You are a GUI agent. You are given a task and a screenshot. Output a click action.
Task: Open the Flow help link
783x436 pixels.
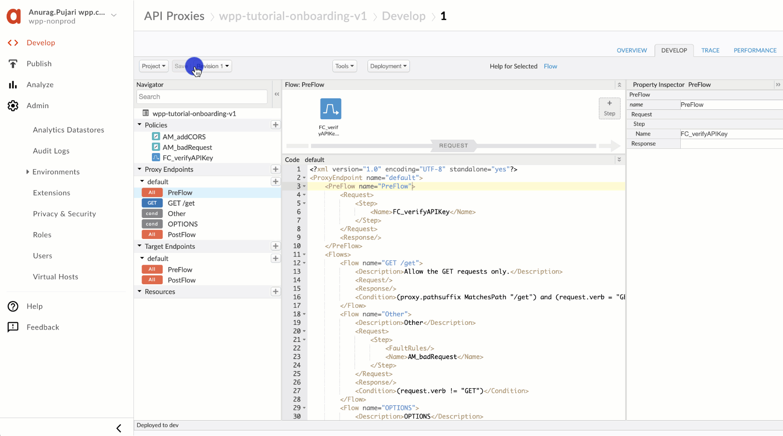tap(550, 66)
